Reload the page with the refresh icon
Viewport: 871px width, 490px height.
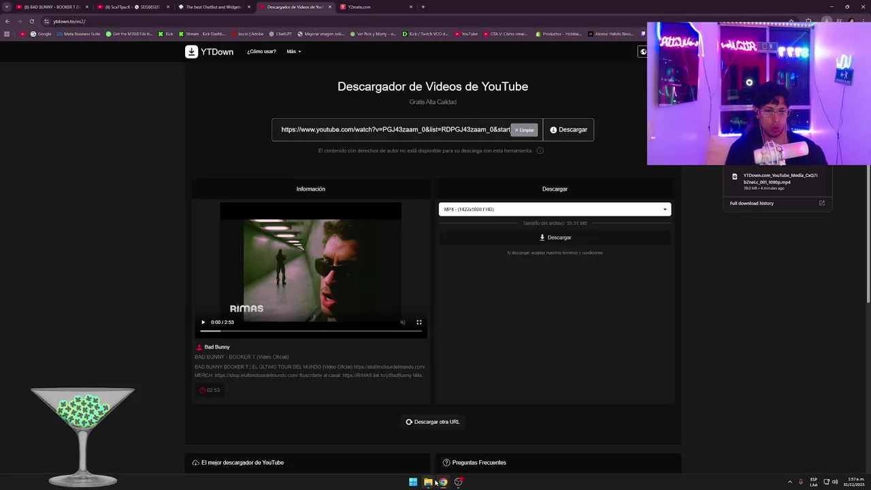click(x=31, y=21)
